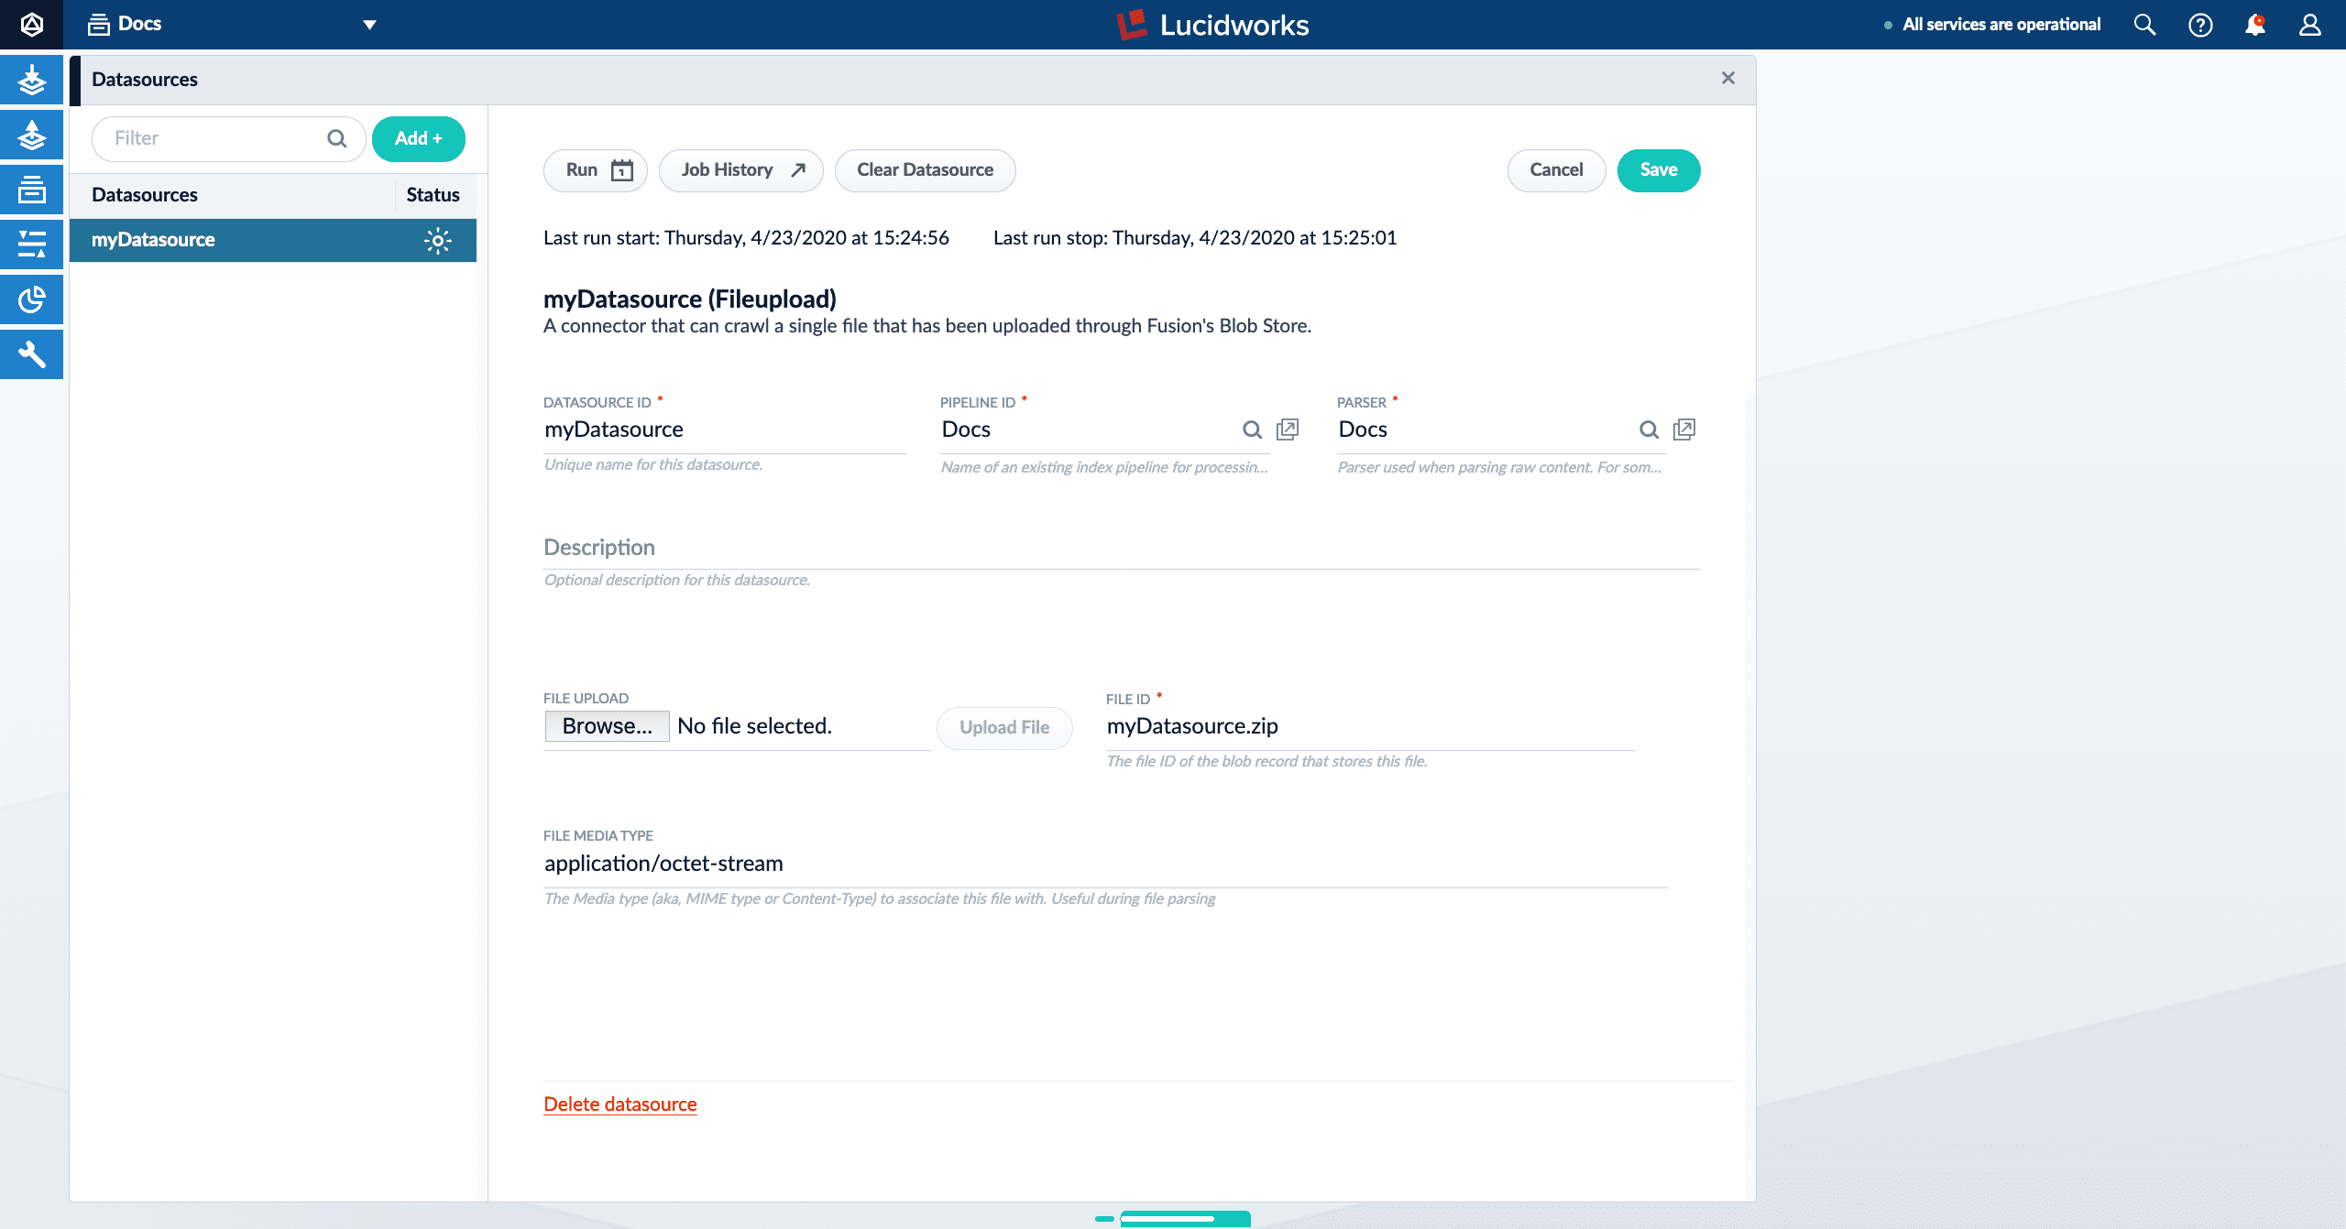
Task: Search pipelines using the Pipeline ID magnifier
Action: [1252, 429]
